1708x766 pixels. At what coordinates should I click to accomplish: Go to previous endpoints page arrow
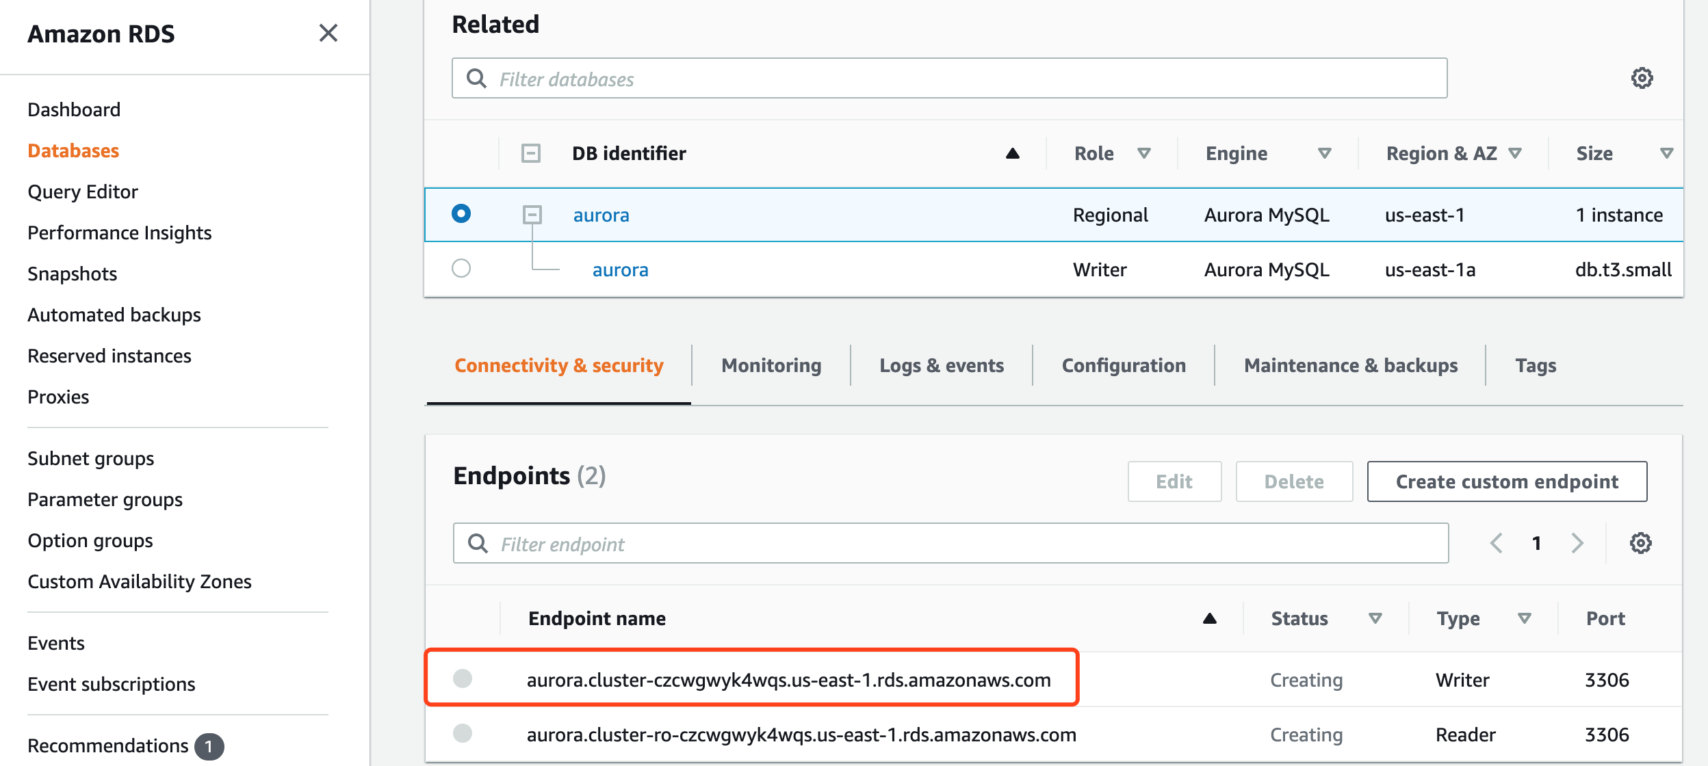point(1497,543)
